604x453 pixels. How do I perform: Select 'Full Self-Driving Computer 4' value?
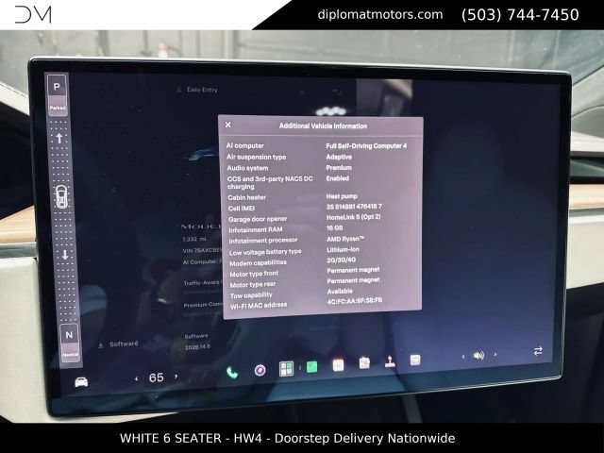[366, 146]
